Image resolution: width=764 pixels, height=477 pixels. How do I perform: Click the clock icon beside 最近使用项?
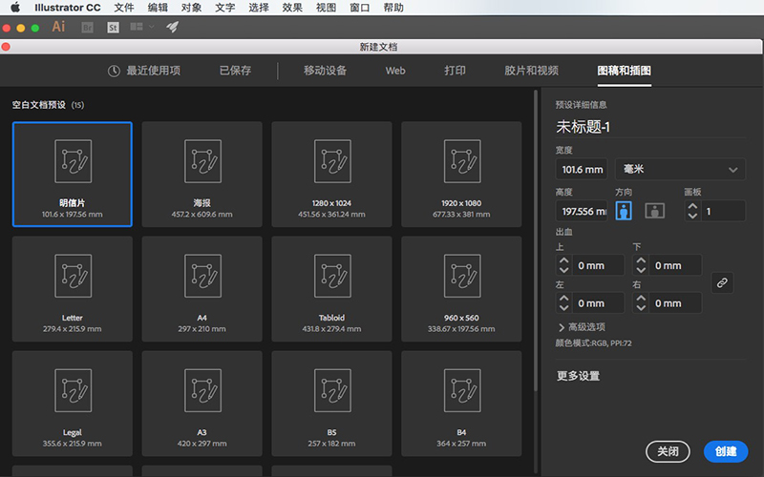pos(114,71)
